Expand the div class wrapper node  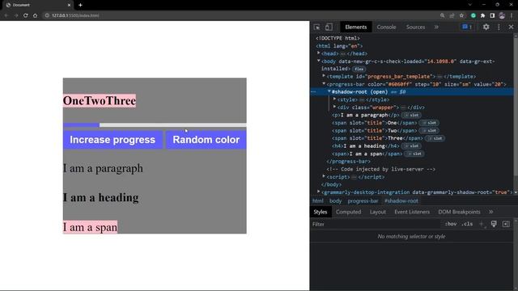tap(334, 107)
